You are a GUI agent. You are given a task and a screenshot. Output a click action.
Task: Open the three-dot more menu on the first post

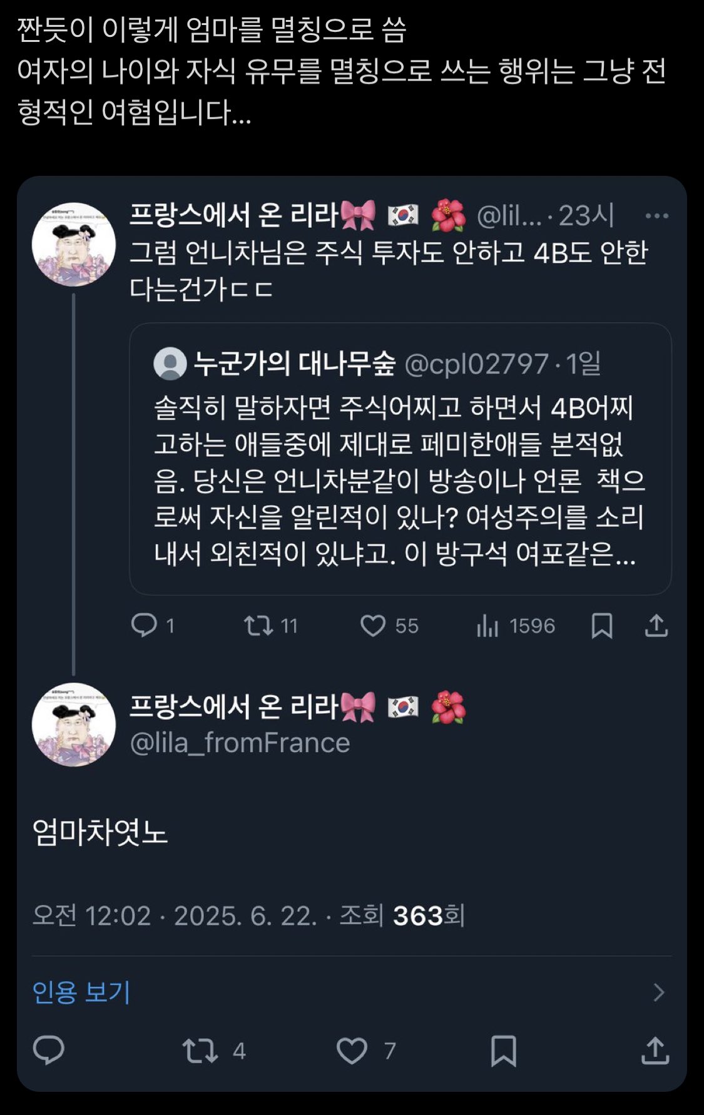(x=656, y=216)
